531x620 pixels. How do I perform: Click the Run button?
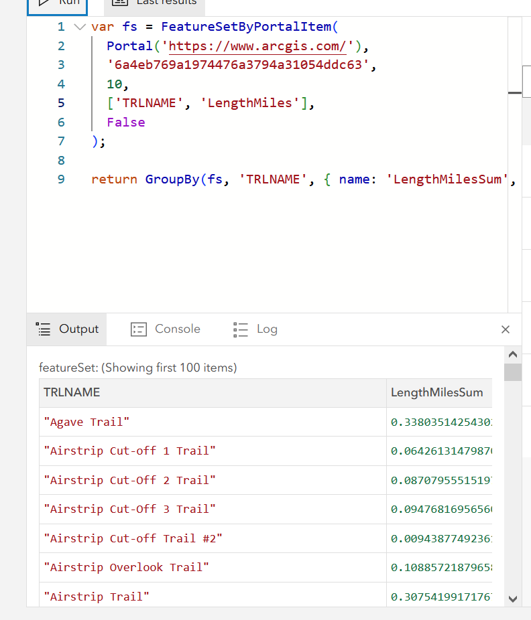tap(57, 3)
